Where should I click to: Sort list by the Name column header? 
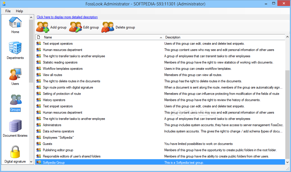[x=102, y=37]
